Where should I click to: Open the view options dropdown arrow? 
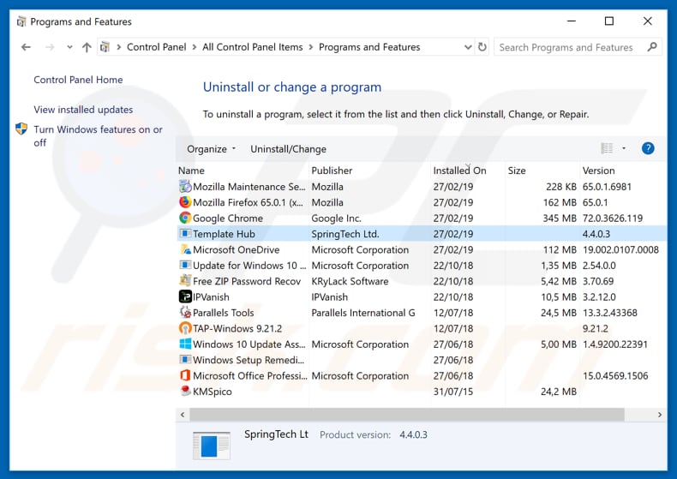click(x=624, y=148)
